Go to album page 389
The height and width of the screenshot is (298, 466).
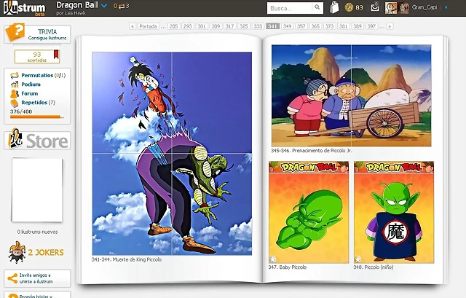tap(358, 26)
